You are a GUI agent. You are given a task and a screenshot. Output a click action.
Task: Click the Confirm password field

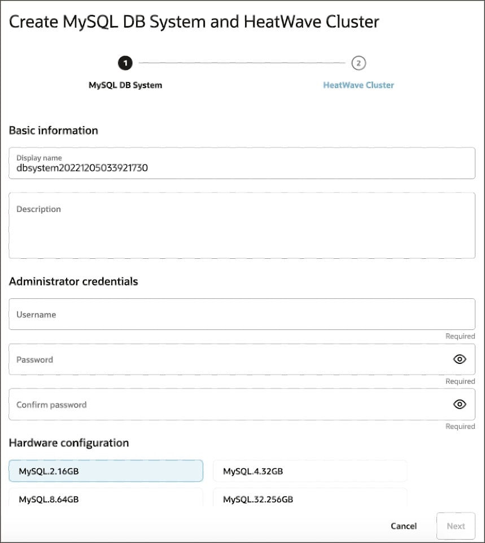(x=226, y=404)
